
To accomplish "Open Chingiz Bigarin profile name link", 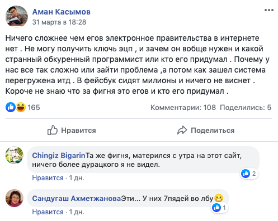I will 59,156.
